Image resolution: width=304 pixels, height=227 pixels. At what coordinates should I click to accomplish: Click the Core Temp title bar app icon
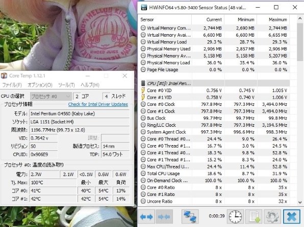coord(4,76)
